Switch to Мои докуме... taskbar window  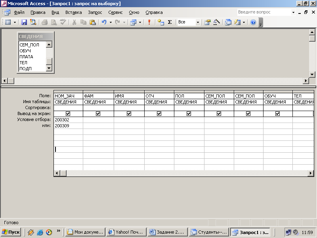tap(86, 232)
